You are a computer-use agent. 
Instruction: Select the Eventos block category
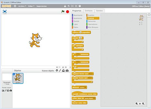90,15
